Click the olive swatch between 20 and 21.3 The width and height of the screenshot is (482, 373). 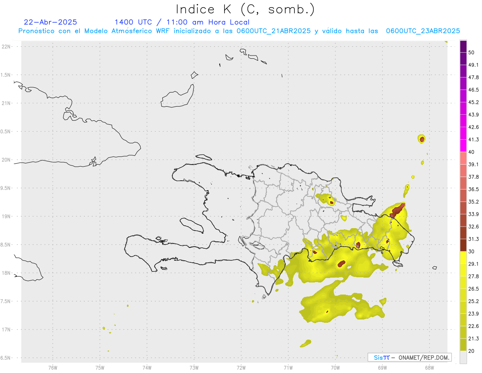(x=463, y=344)
